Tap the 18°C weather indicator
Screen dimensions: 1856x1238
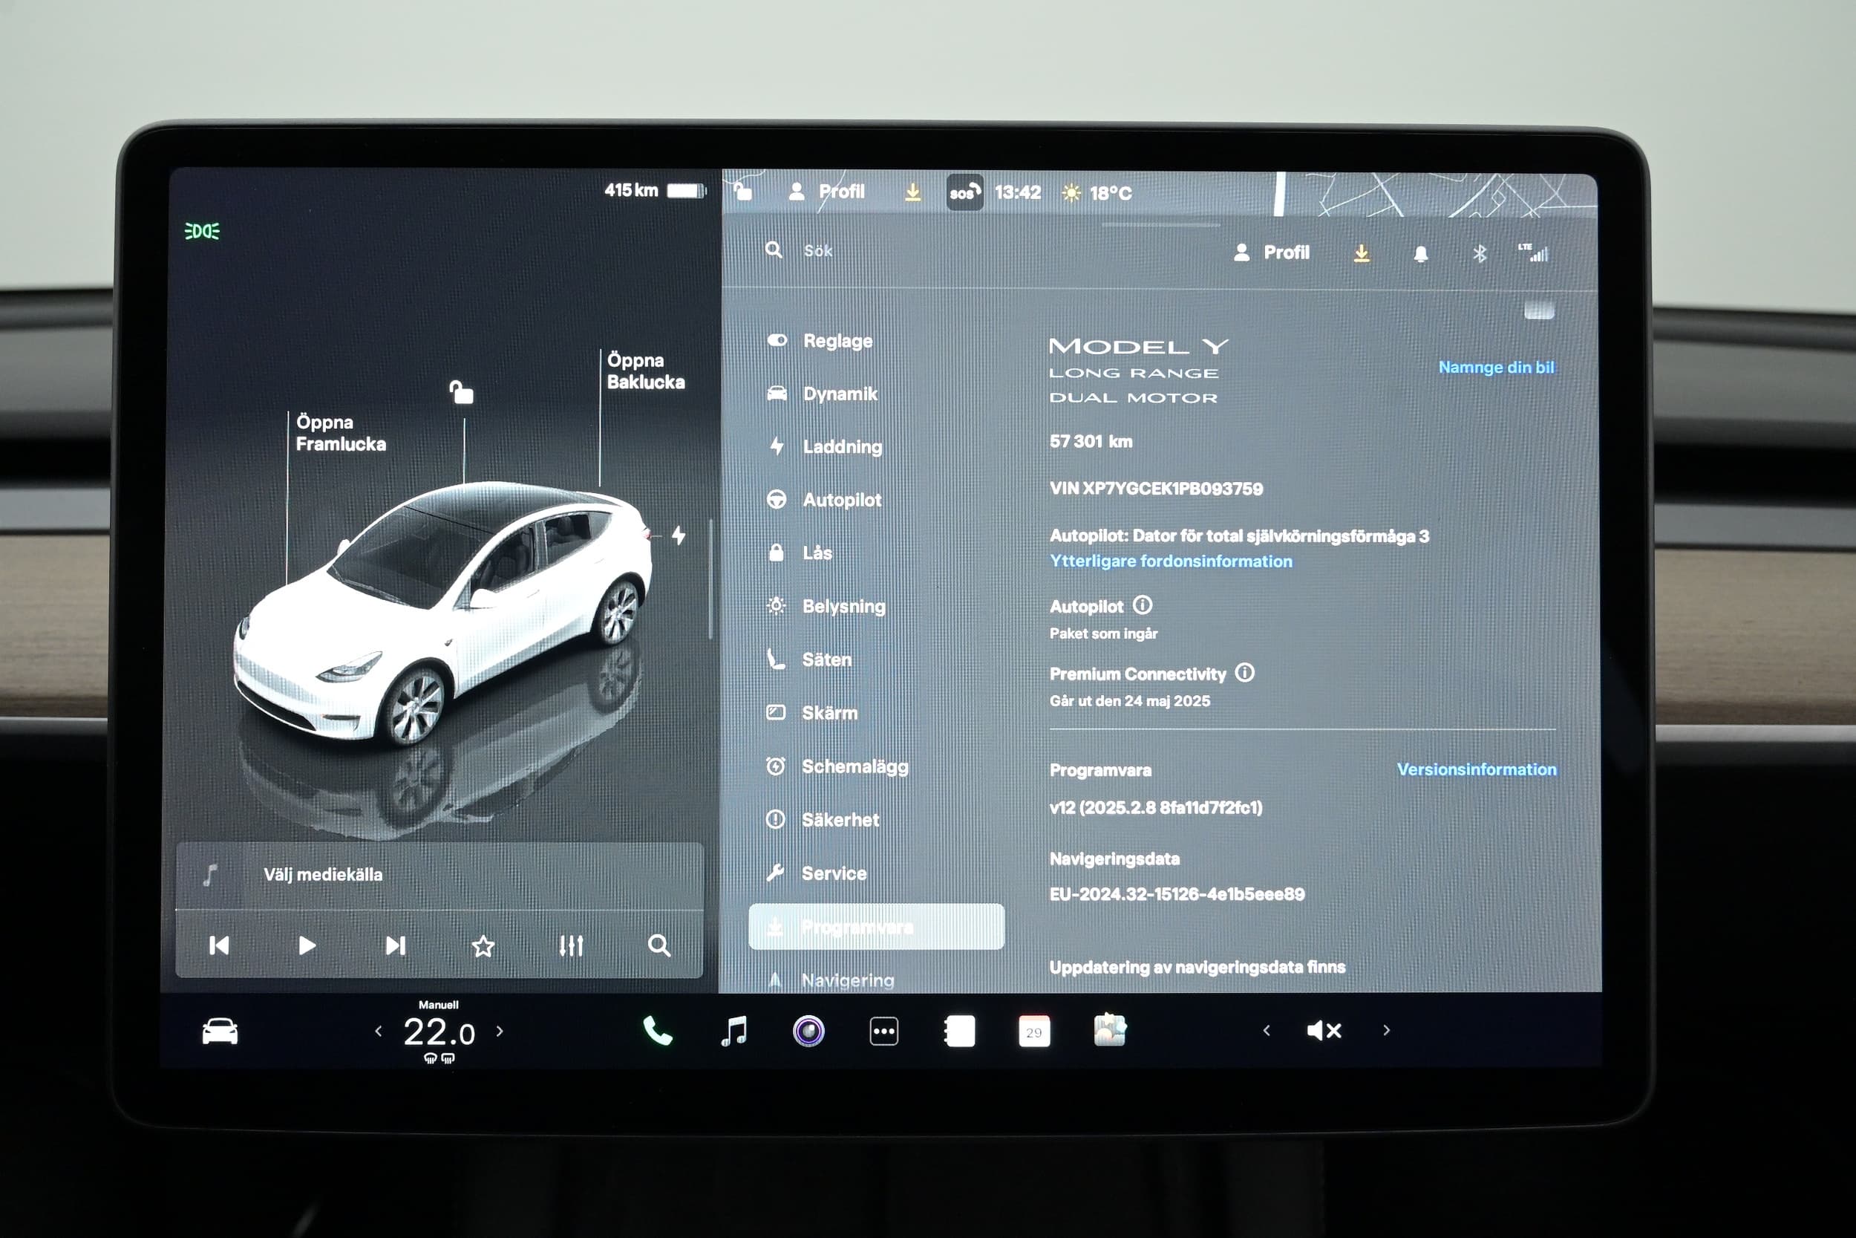1097,192
